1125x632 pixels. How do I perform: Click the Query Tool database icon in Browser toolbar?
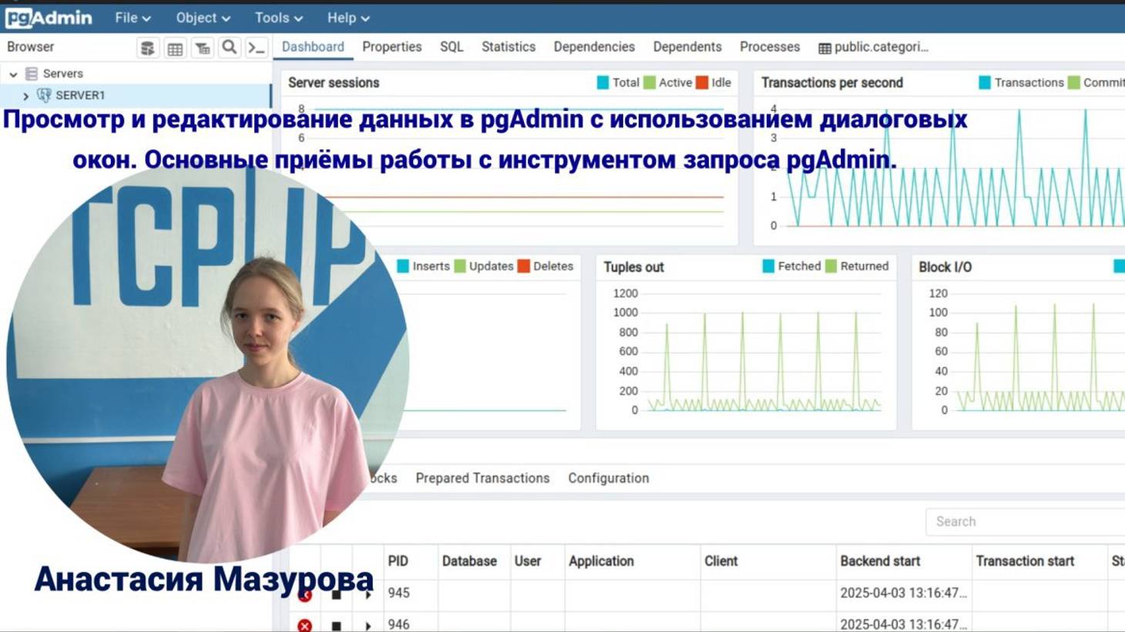[147, 48]
